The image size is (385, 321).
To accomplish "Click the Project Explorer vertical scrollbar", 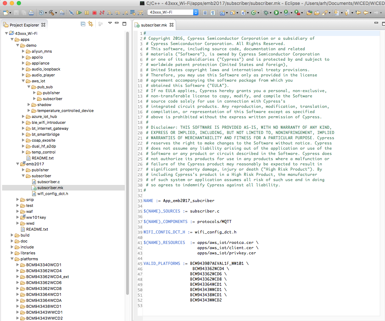I will [128, 163].
